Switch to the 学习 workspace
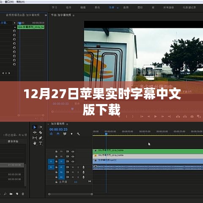203x203 pixels. (55, 8)
